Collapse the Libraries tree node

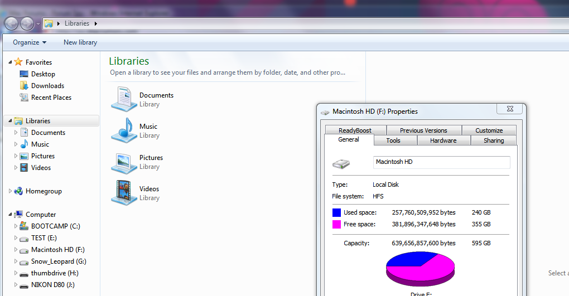tap(10, 121)
